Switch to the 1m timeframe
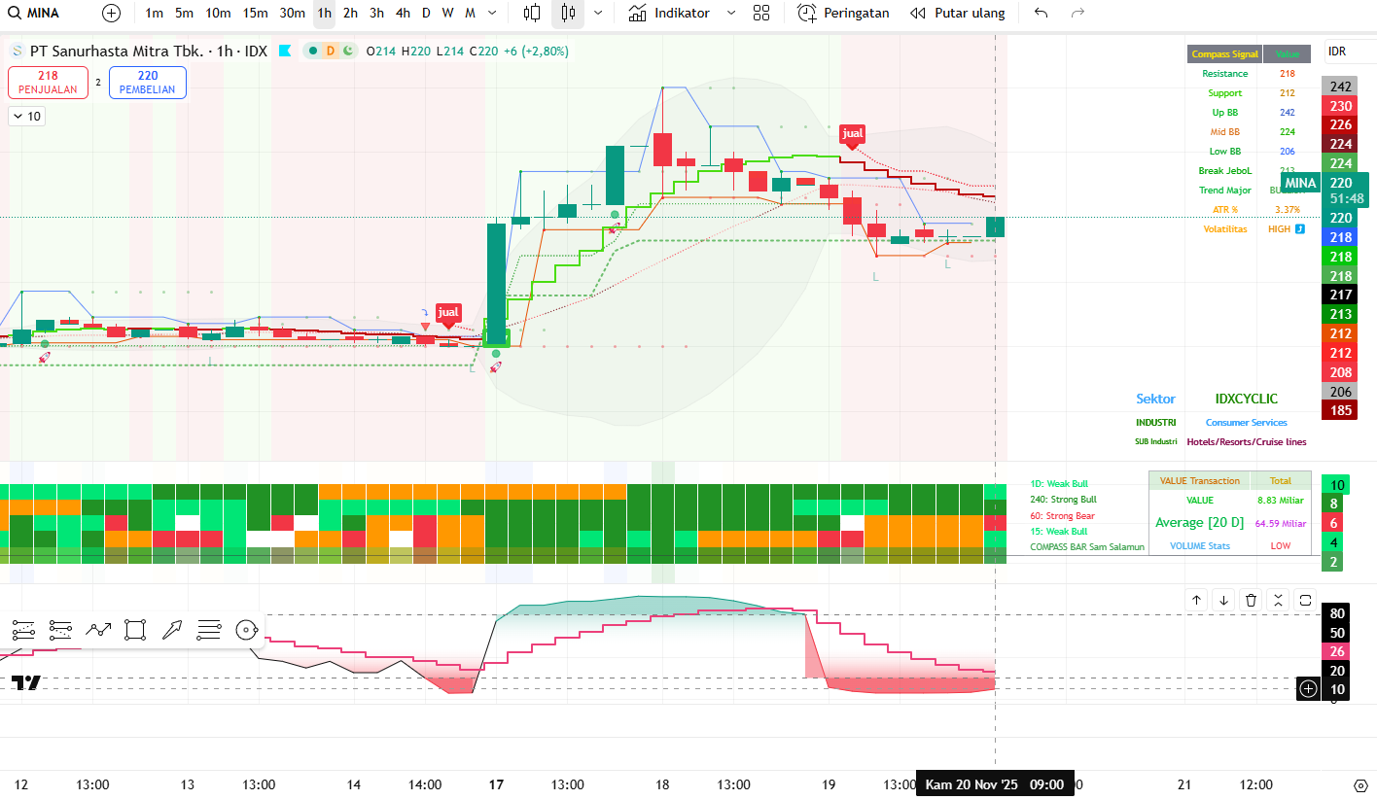 tap(154, 13)
